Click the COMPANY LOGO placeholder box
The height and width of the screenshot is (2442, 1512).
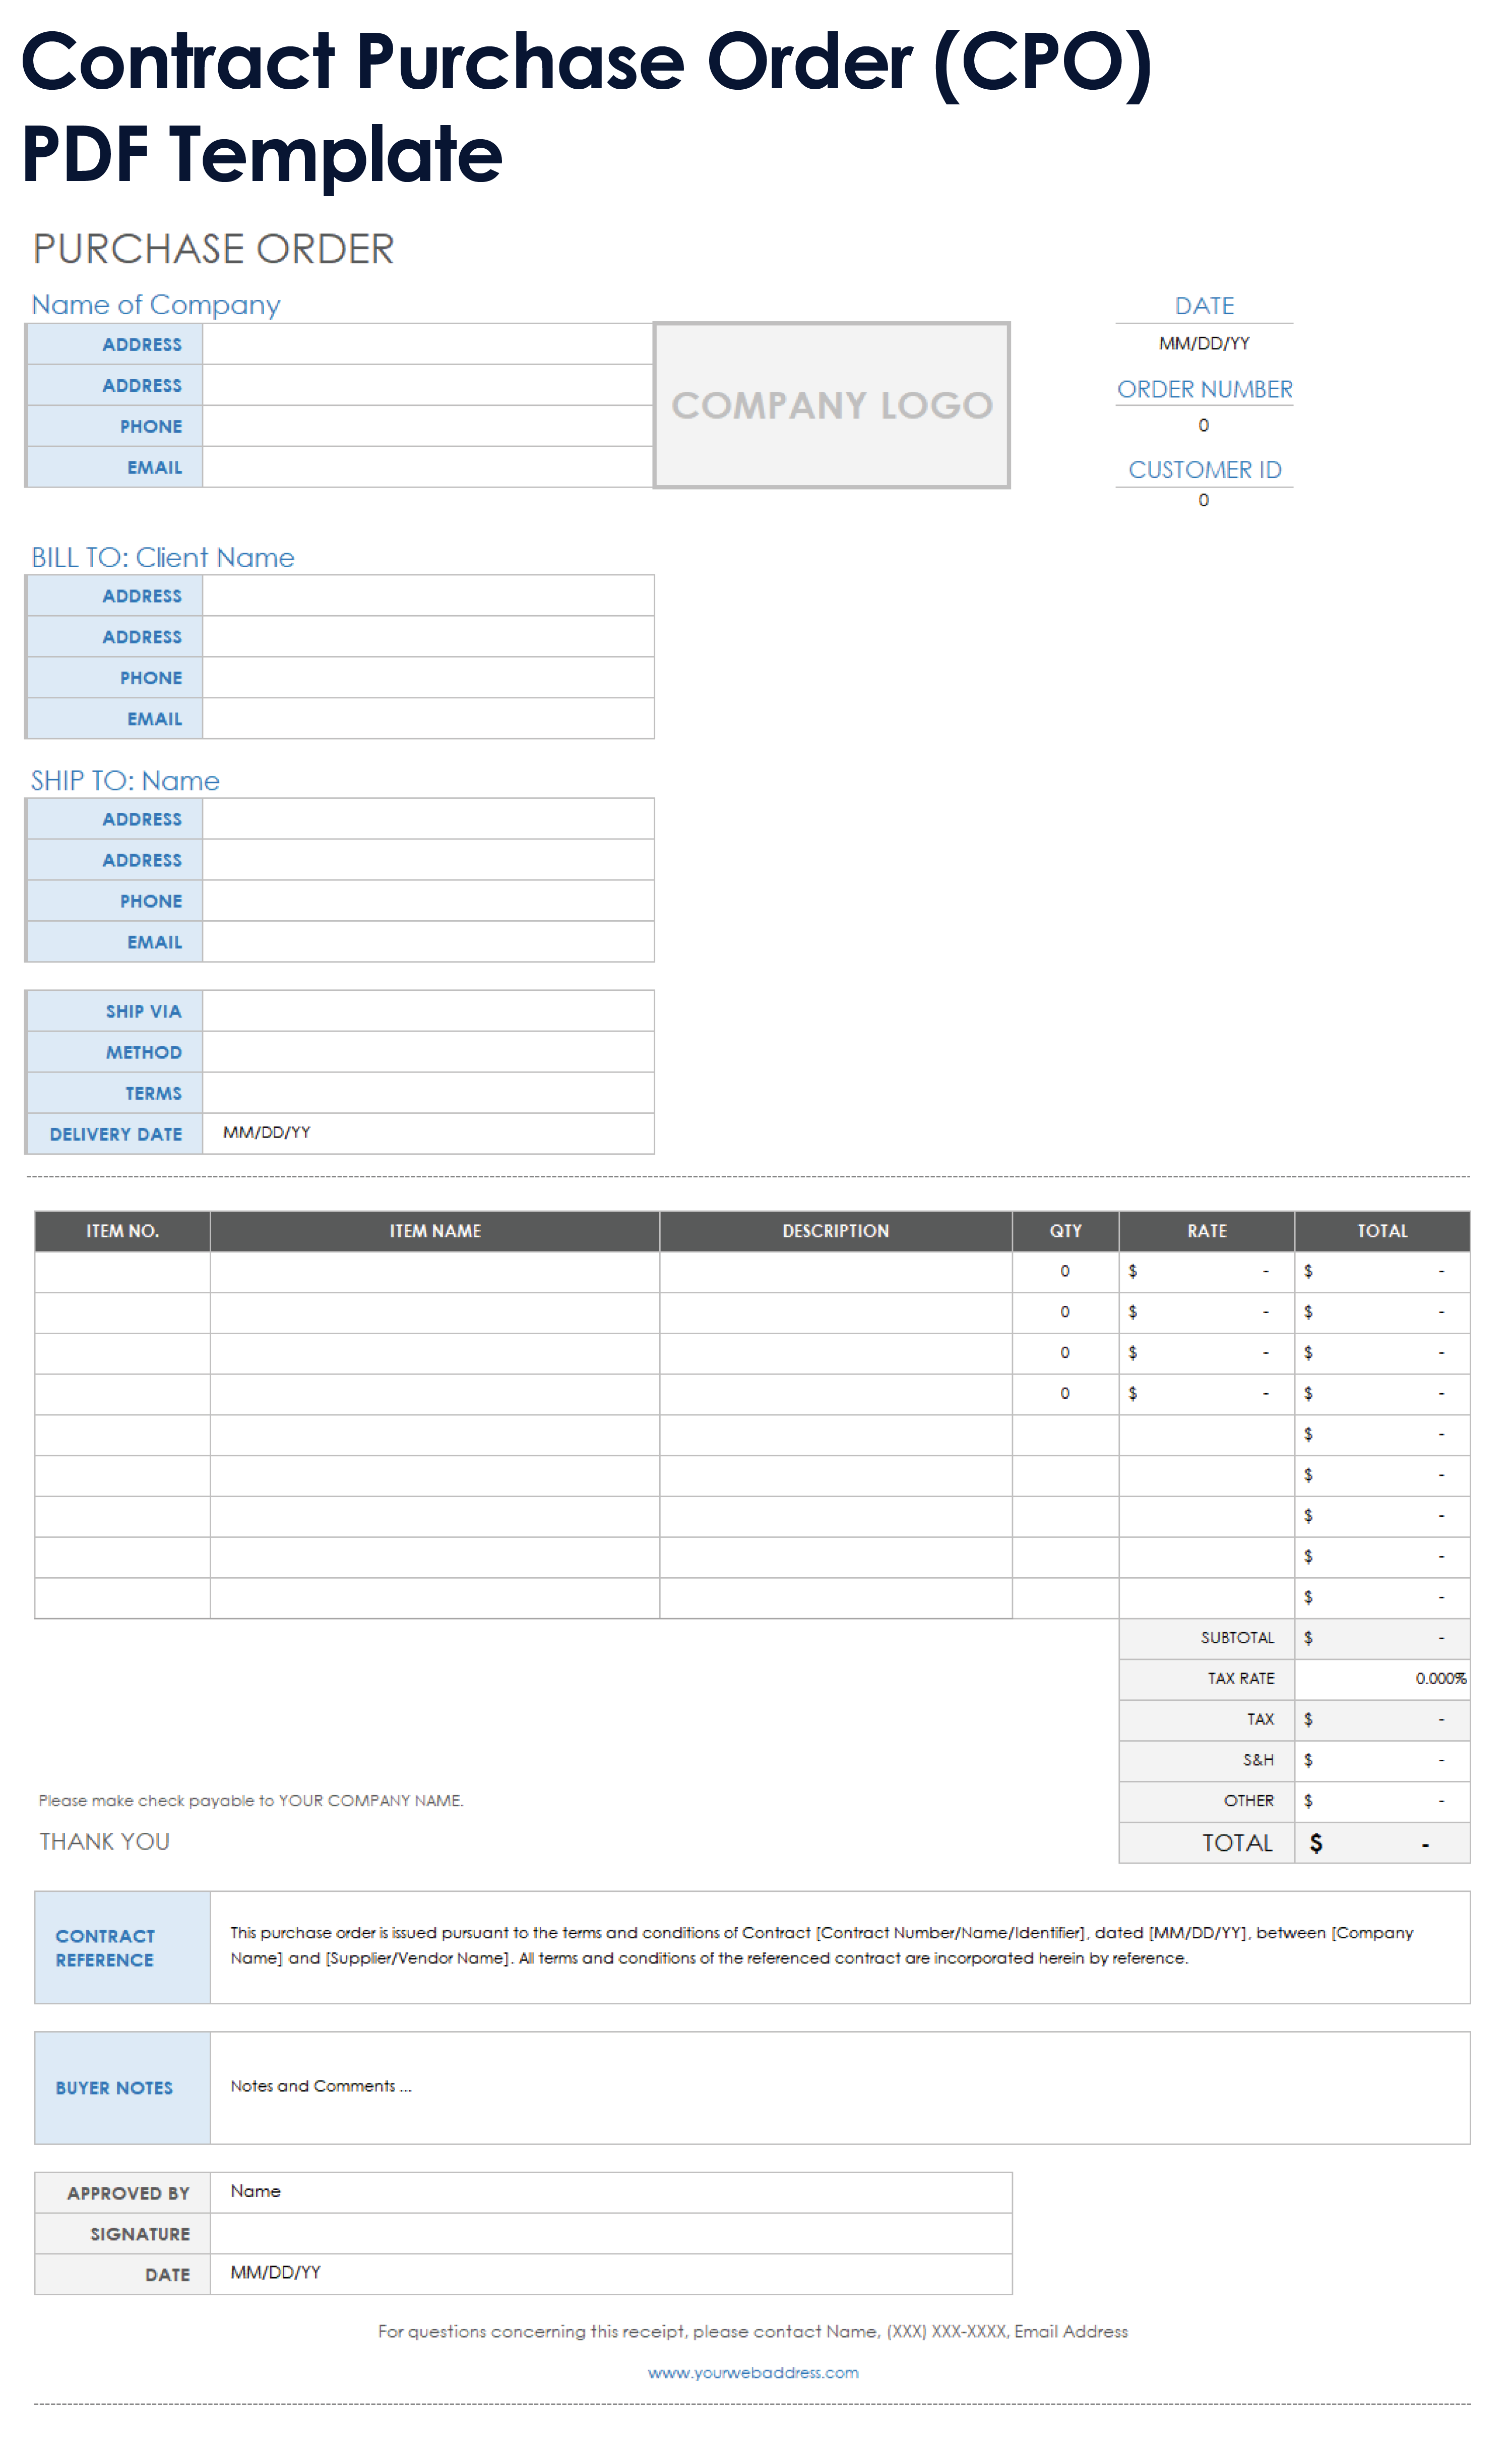(831, 405)
